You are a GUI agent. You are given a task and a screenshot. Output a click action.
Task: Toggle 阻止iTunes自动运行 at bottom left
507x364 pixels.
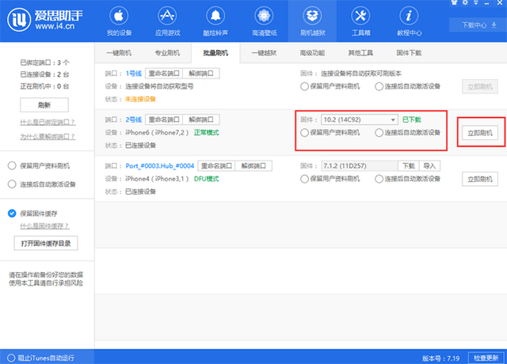click(x=8, y=358)
